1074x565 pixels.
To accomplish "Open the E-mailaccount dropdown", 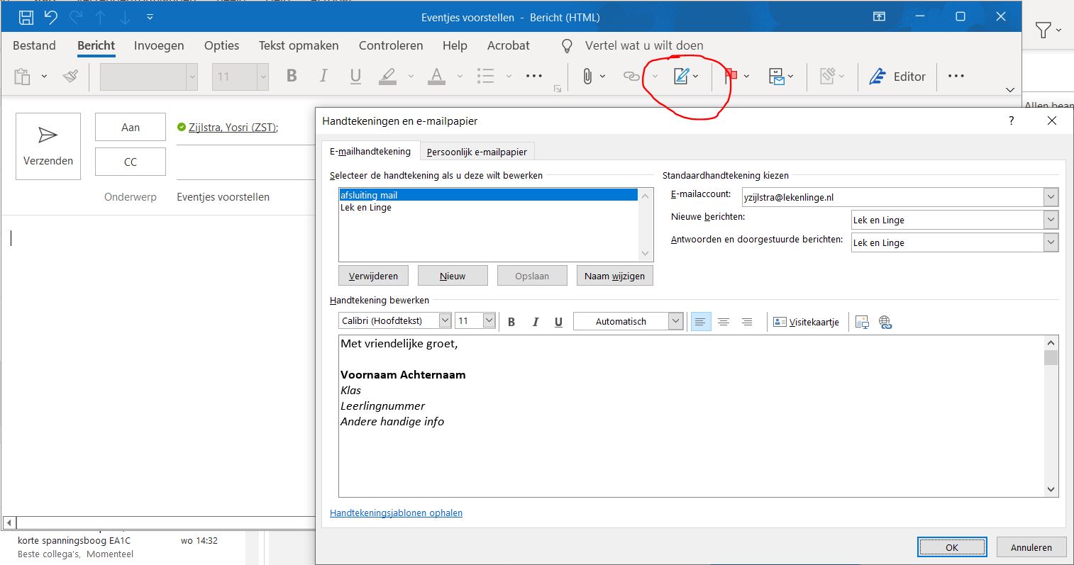I will [1051, 197].
